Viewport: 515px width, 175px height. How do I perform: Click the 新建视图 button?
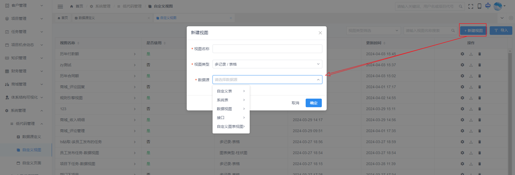point(473,31)
